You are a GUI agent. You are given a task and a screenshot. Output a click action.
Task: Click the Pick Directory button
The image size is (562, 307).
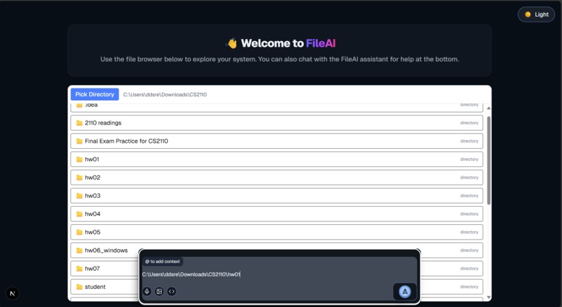(95, 95)
